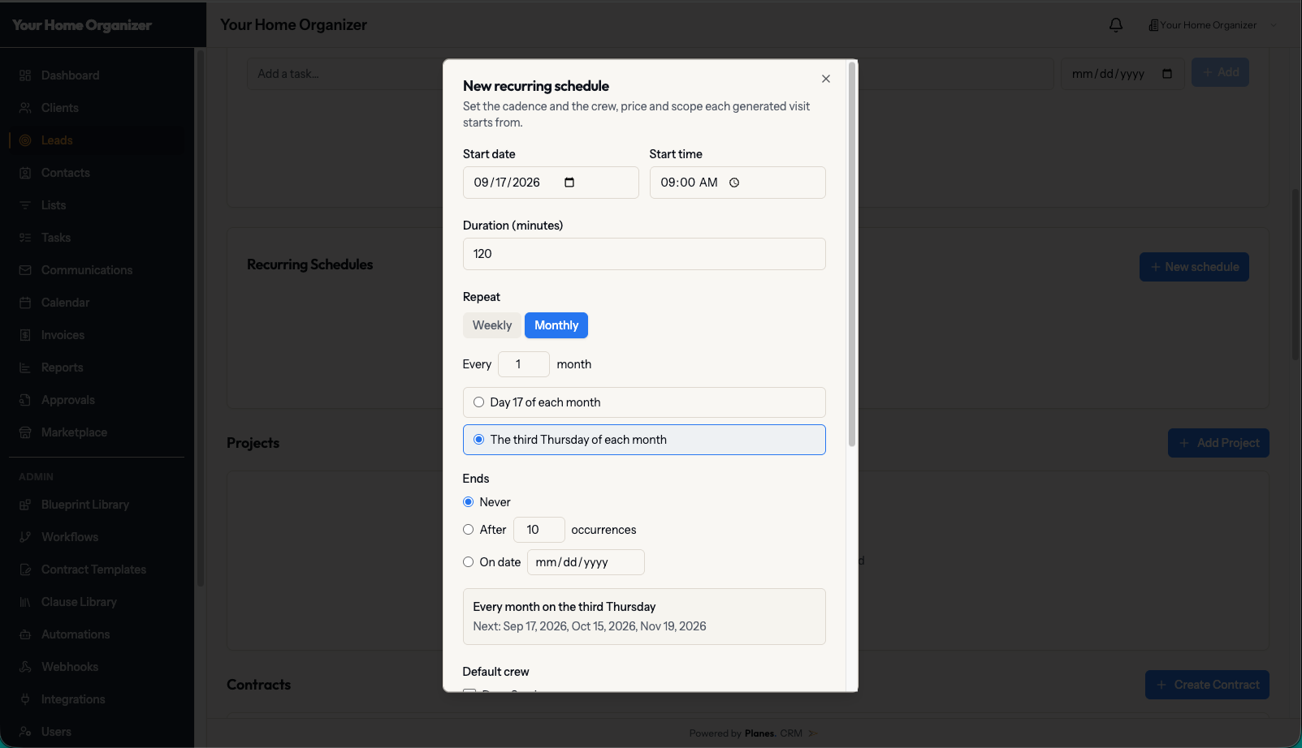Open the task due date picker icon
Screen dimensions: 1302x748
(1167, 74)
